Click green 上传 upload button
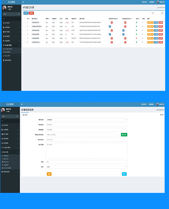The height and width of the screenshot is (209, 169). click(124, 135)
